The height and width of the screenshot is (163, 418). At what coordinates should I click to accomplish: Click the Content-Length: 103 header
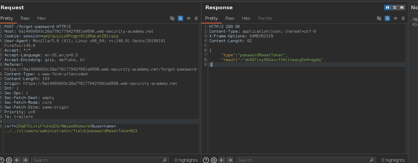point(27,79)
